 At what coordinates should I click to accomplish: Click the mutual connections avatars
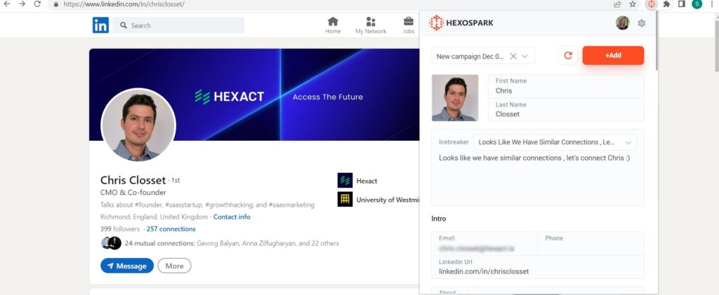111,243
